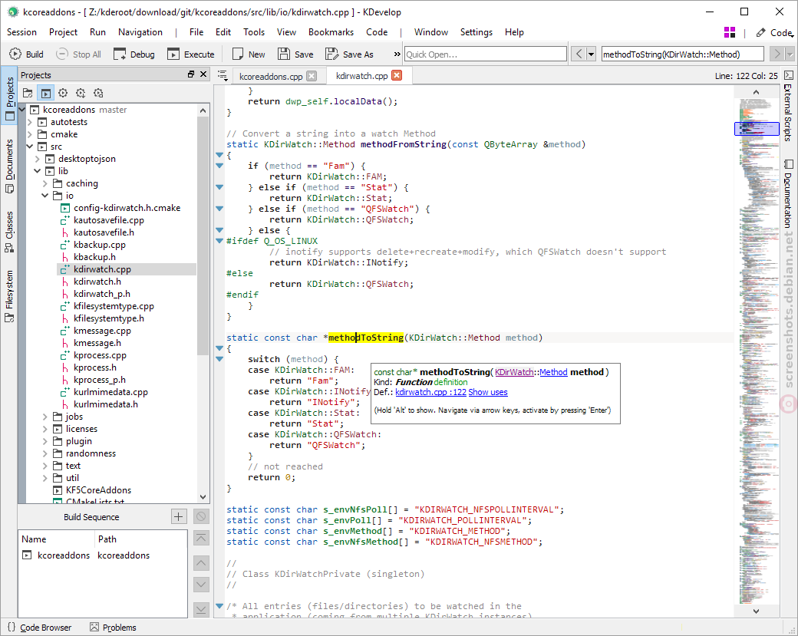Click the methodToString outline field

click(x=682, y=54)
